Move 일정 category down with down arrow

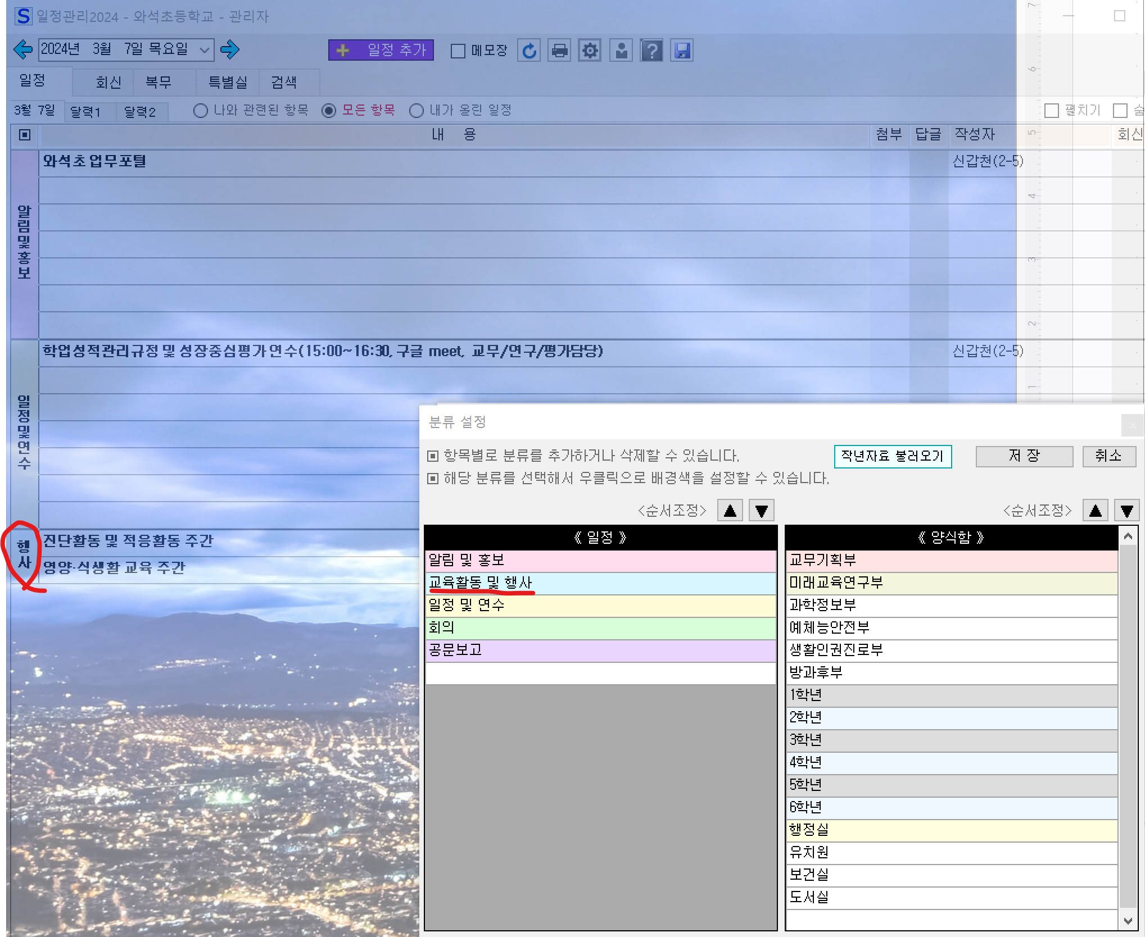[762, 511]
